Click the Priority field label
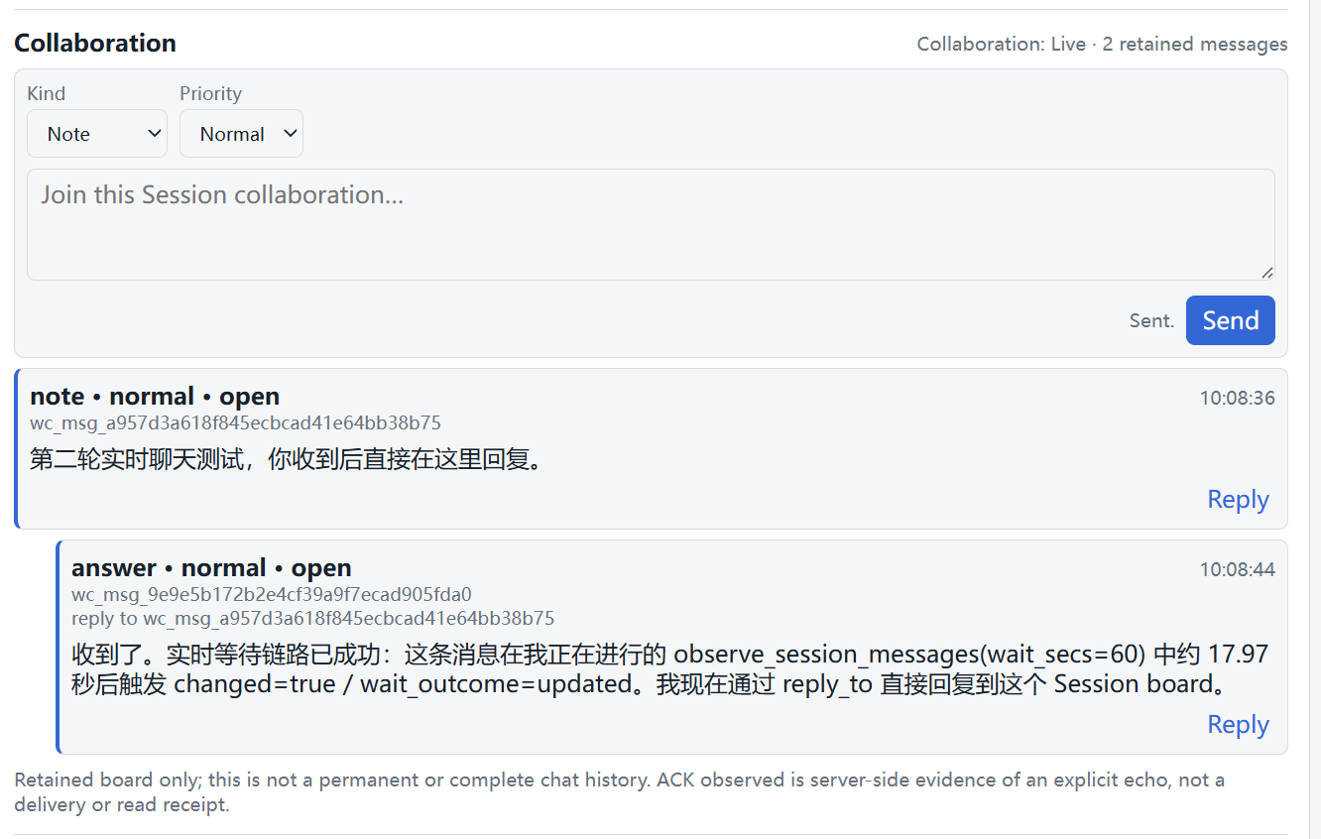This screenshot has width=1321, height=839. 210,93
